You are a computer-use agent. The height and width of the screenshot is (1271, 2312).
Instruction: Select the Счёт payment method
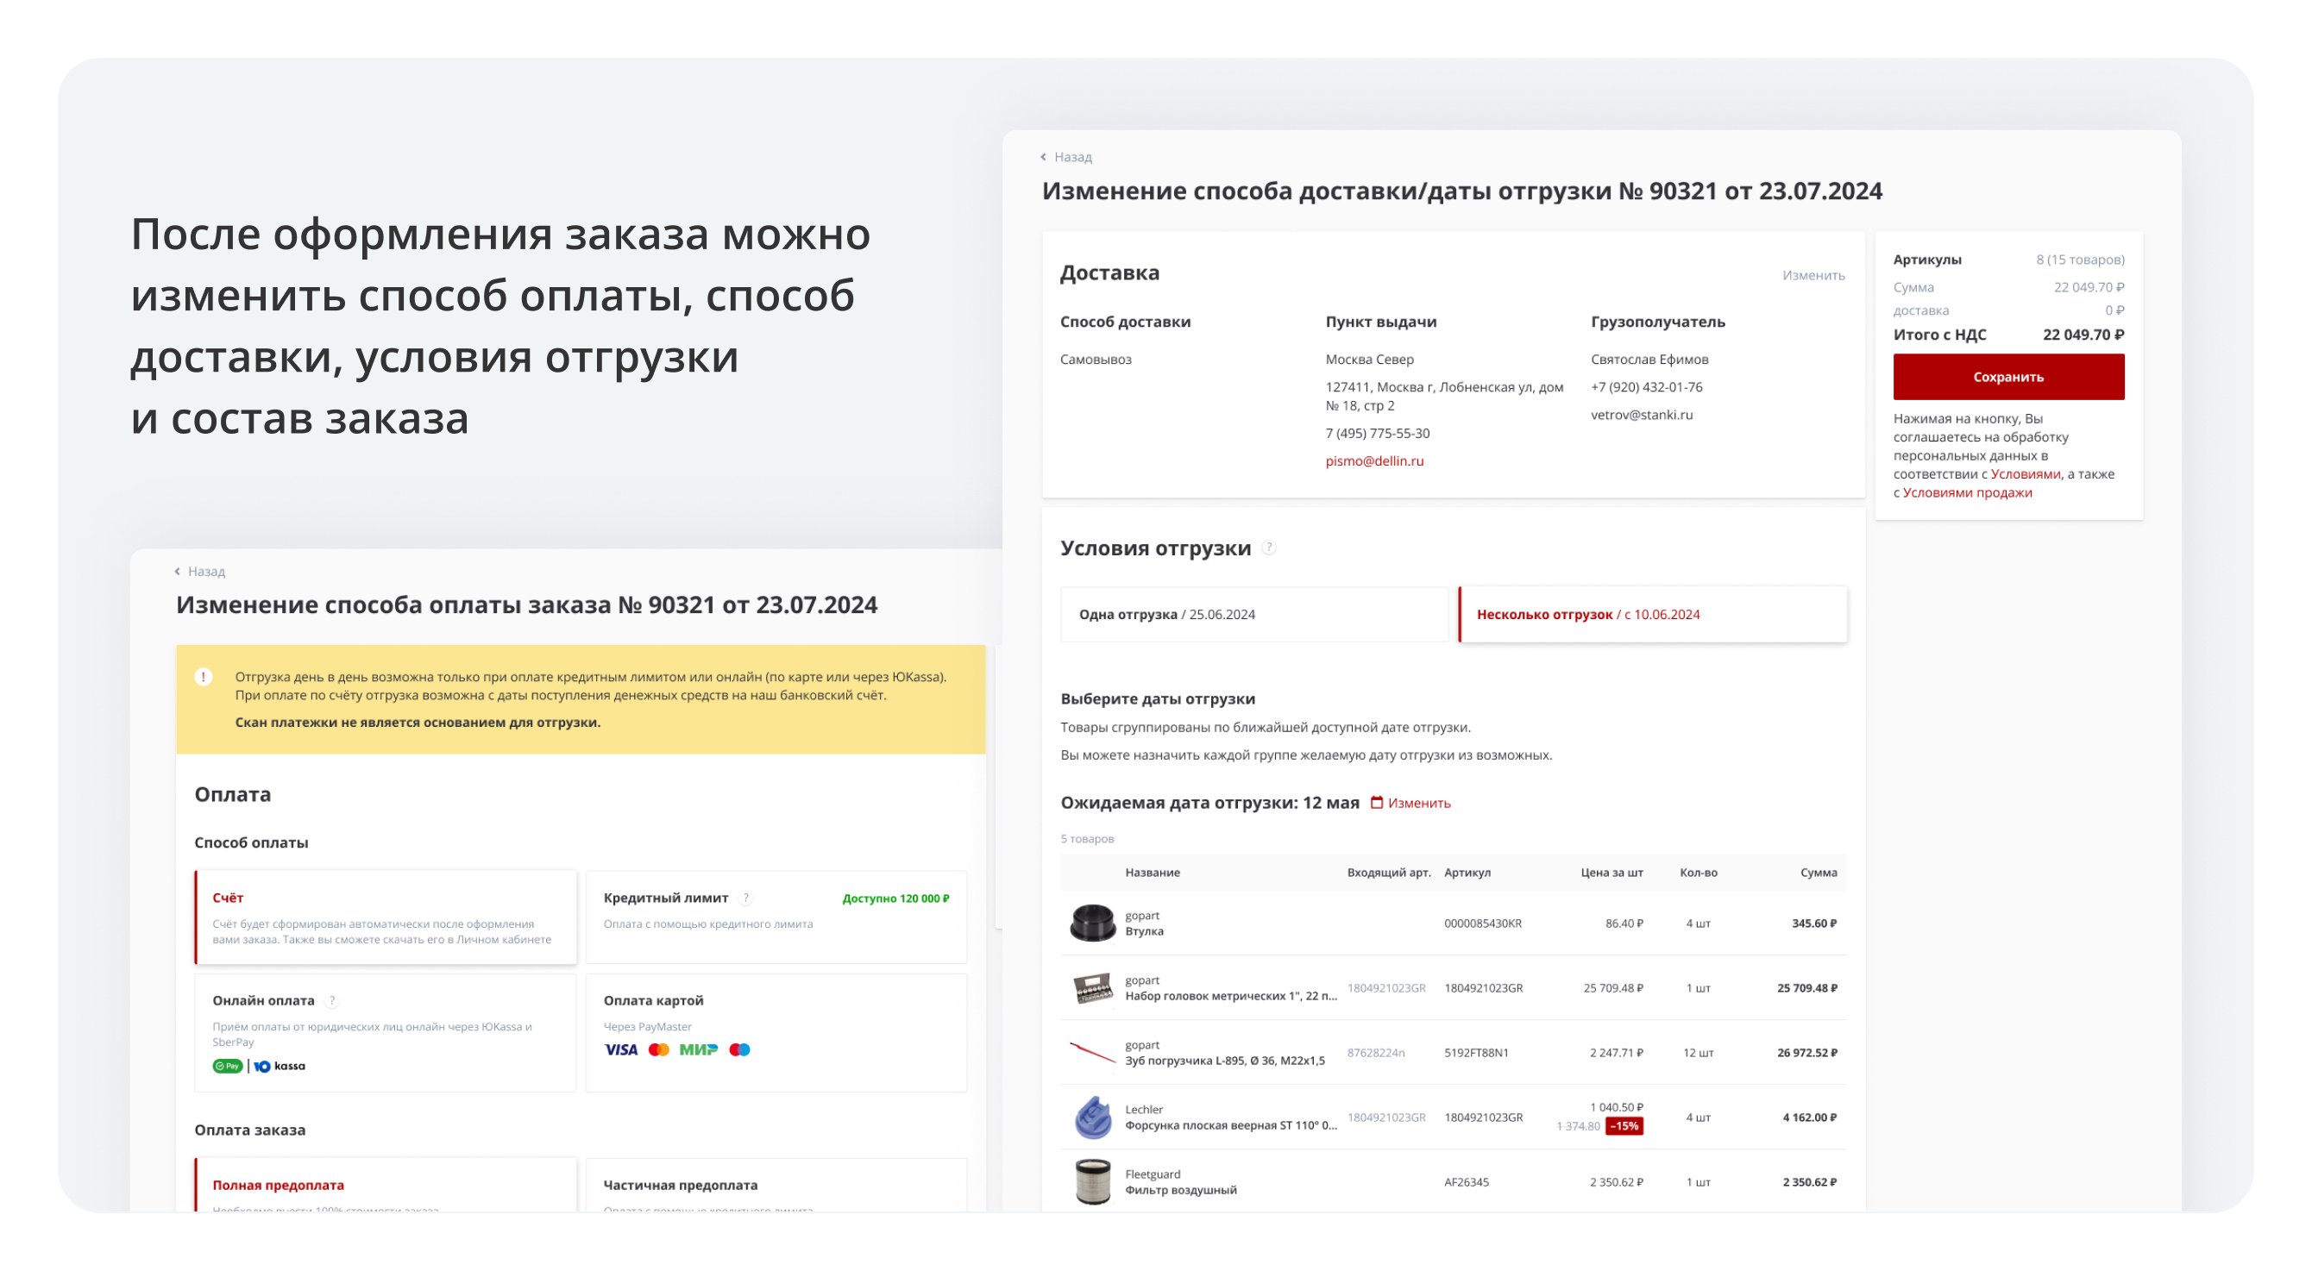pos(386,917)
